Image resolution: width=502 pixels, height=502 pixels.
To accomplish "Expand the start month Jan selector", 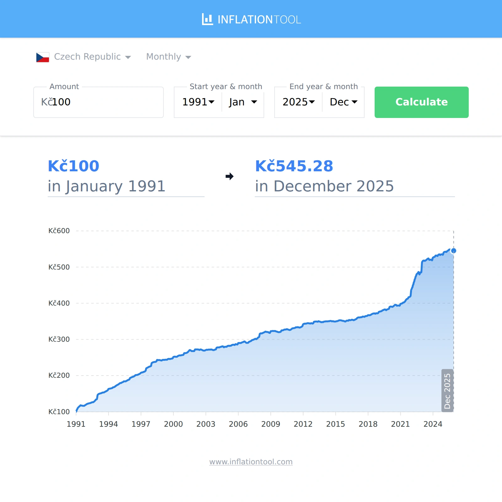I will pos(243,102).
